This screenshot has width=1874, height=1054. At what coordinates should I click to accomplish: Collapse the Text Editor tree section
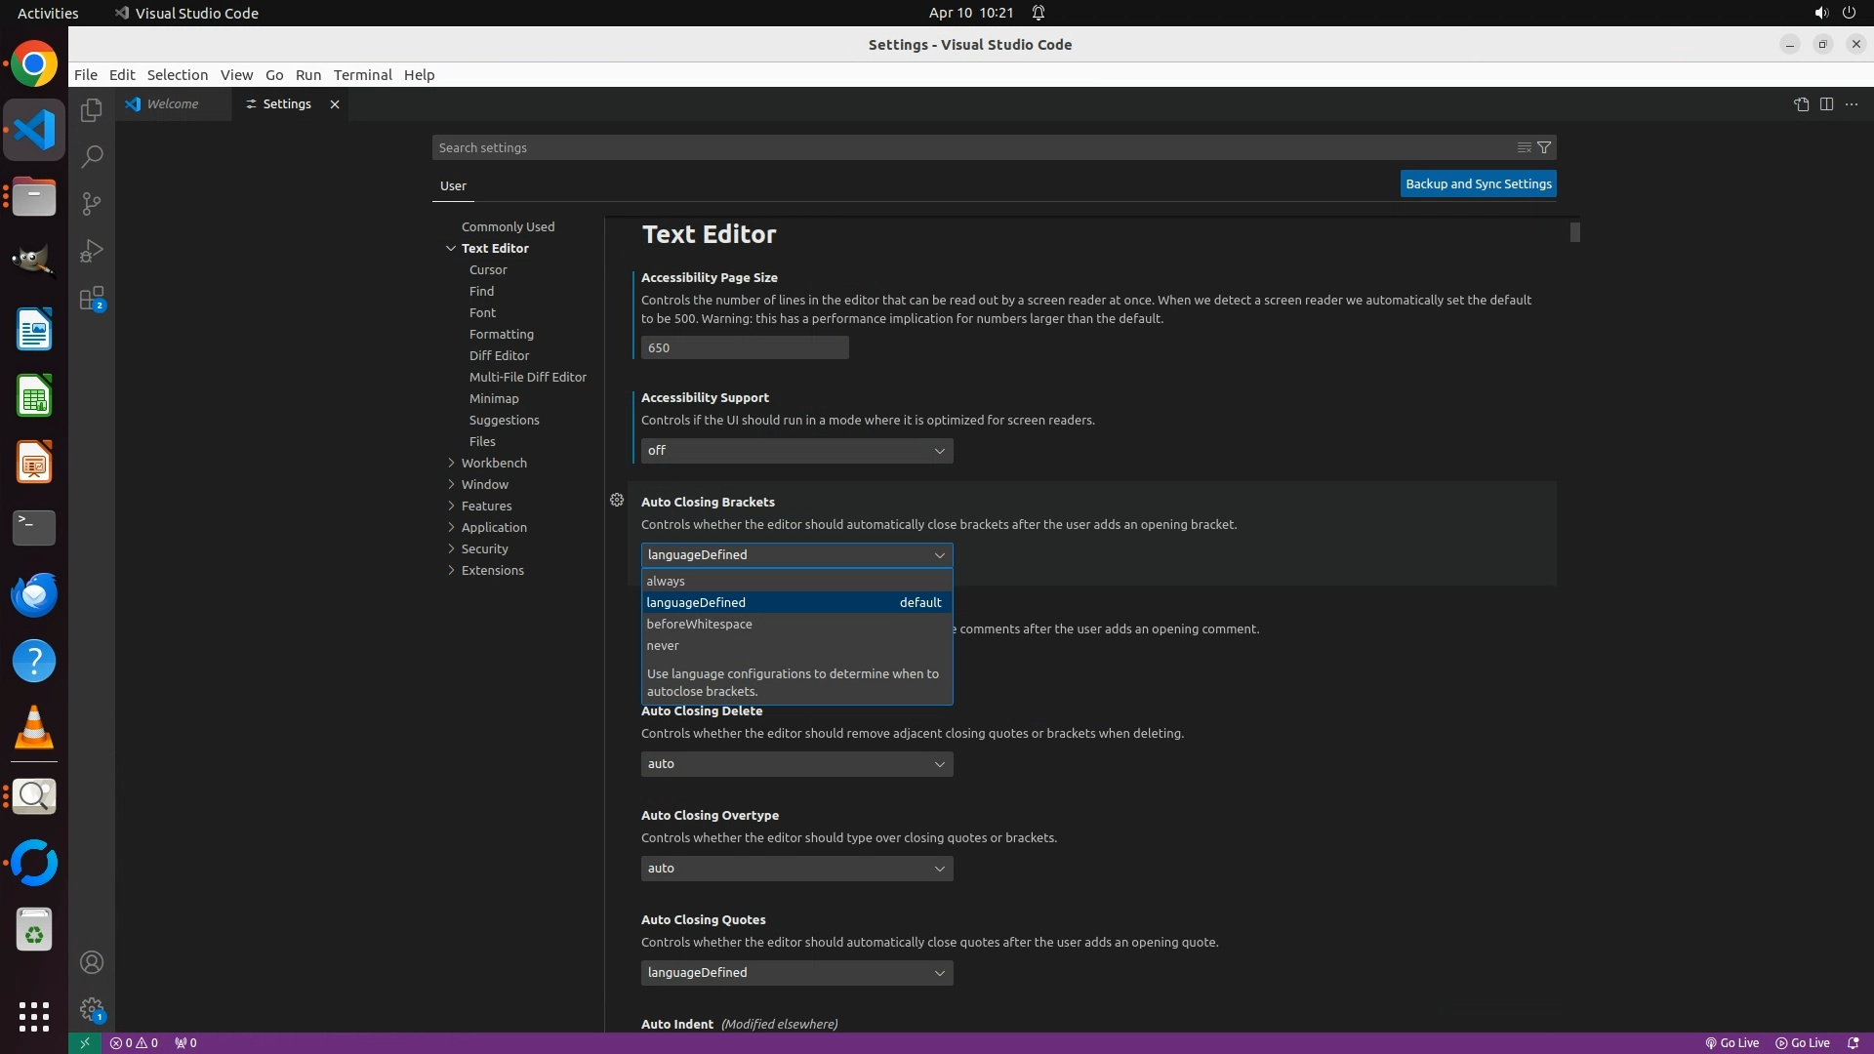pyautogui.click(x=451, y=248)
